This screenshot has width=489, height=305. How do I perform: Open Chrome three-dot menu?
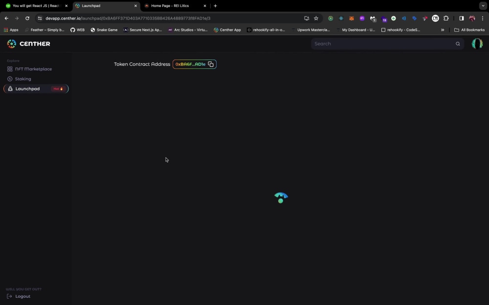(x=483, y=19)
